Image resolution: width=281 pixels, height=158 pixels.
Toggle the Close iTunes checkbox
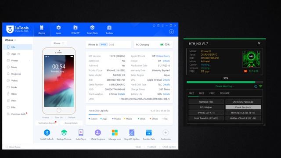point(7,147)
